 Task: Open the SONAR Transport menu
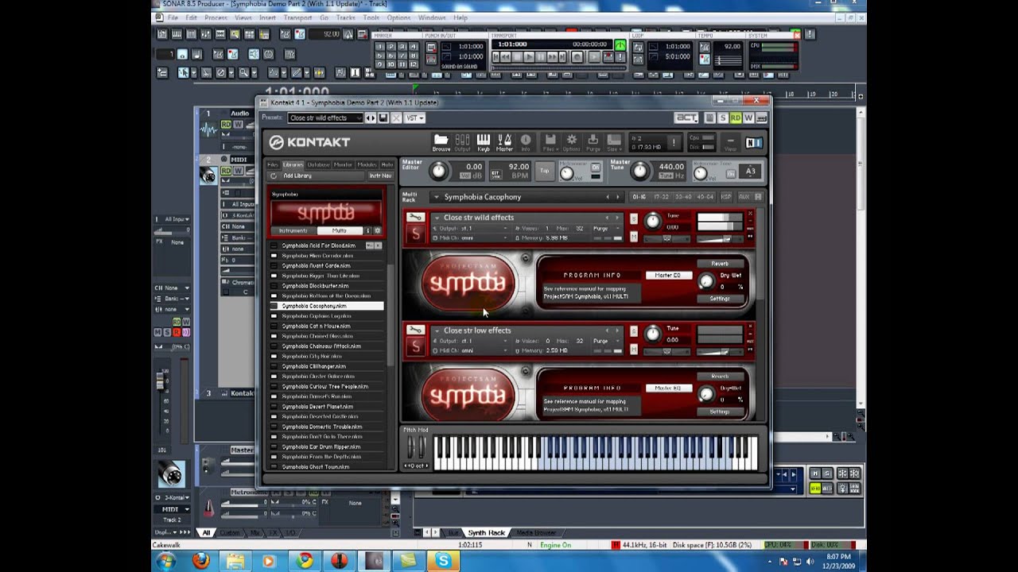tap(297, 17)
